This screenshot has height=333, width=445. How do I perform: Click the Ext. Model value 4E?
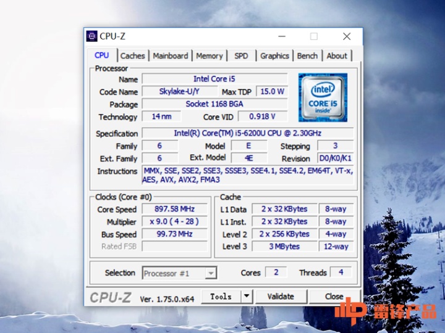(249, 158)
